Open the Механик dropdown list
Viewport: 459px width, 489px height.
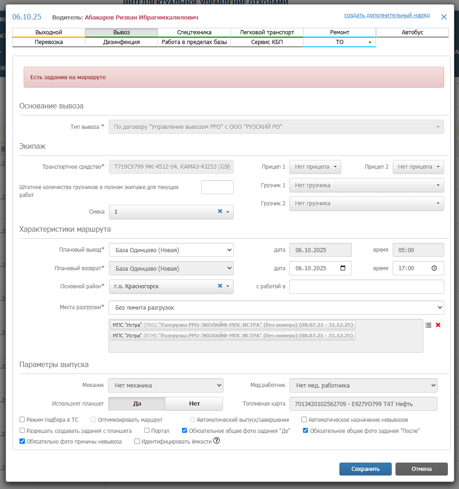pyautogui.click(x=166, y=386)
